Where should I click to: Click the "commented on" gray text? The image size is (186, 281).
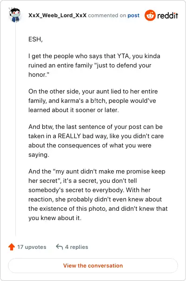tap(107, 15)
